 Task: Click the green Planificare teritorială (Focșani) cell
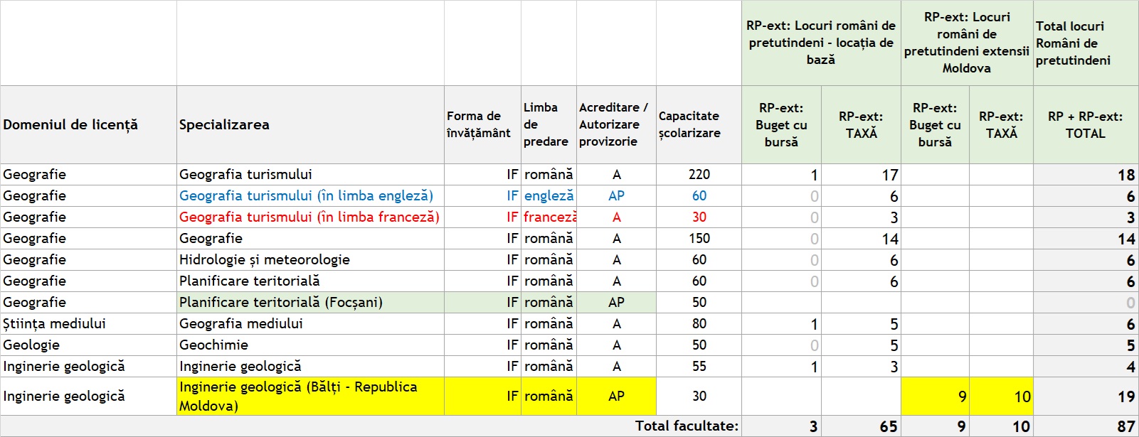(310, 303)
